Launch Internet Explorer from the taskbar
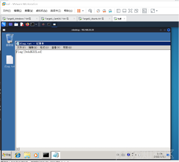The image size is (179, 162). click(x=18, y=155)
